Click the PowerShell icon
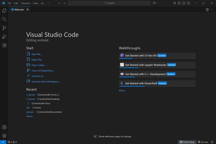Image resolution: width=216 pixels, height=144 pixels. (122, 83)
